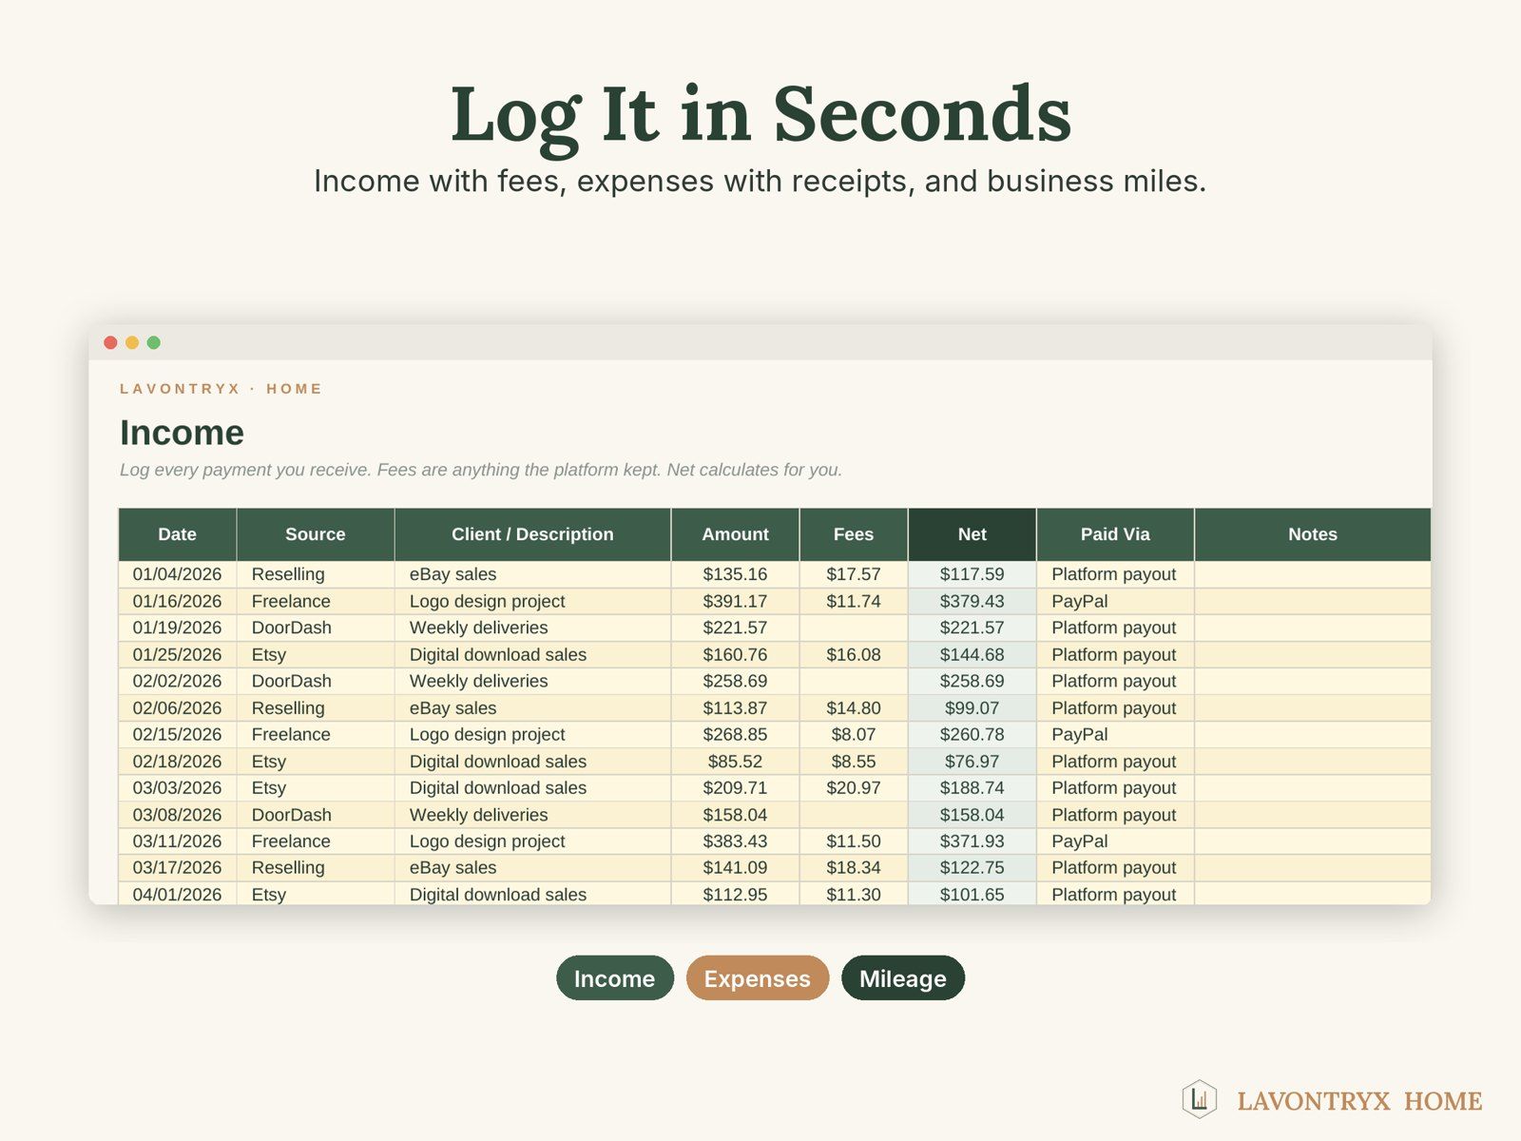Click the Date column header
The width and height of the screenshot is (1521, 1141).
click(x=178, y=534)
